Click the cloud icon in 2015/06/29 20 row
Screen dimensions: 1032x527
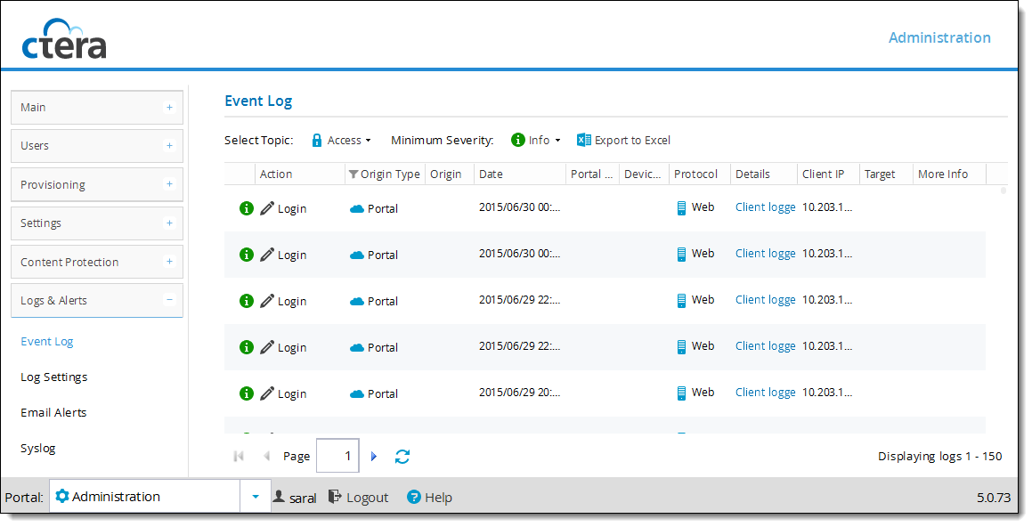click(x=357, y=394)
